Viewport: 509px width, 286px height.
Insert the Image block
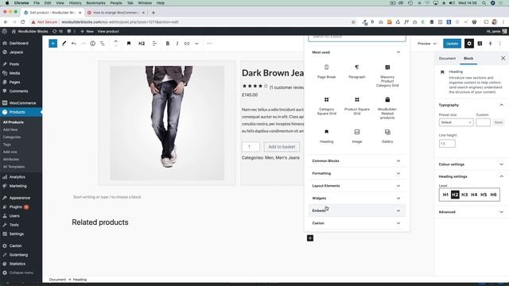pyautogui.click(x=357, y=136)
